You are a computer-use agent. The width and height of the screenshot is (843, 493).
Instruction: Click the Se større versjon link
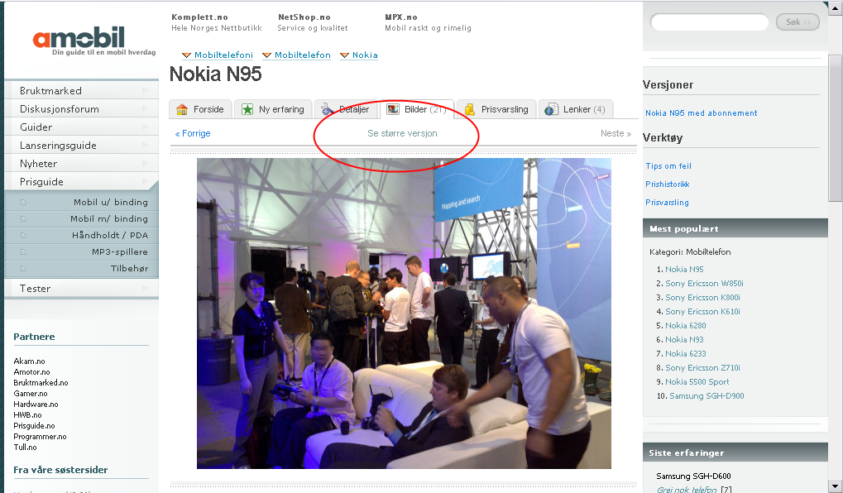pos(402,133)
